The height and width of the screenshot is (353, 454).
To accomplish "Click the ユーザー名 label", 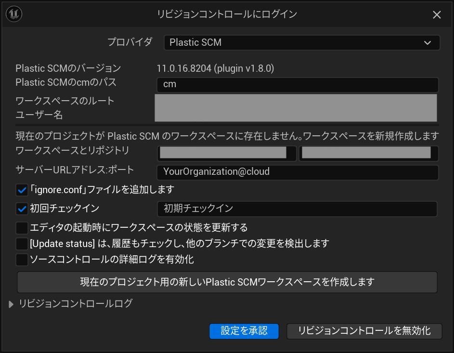I will coord(39,115).
